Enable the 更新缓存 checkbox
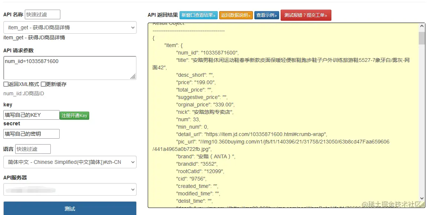 [x=43, y=84]
